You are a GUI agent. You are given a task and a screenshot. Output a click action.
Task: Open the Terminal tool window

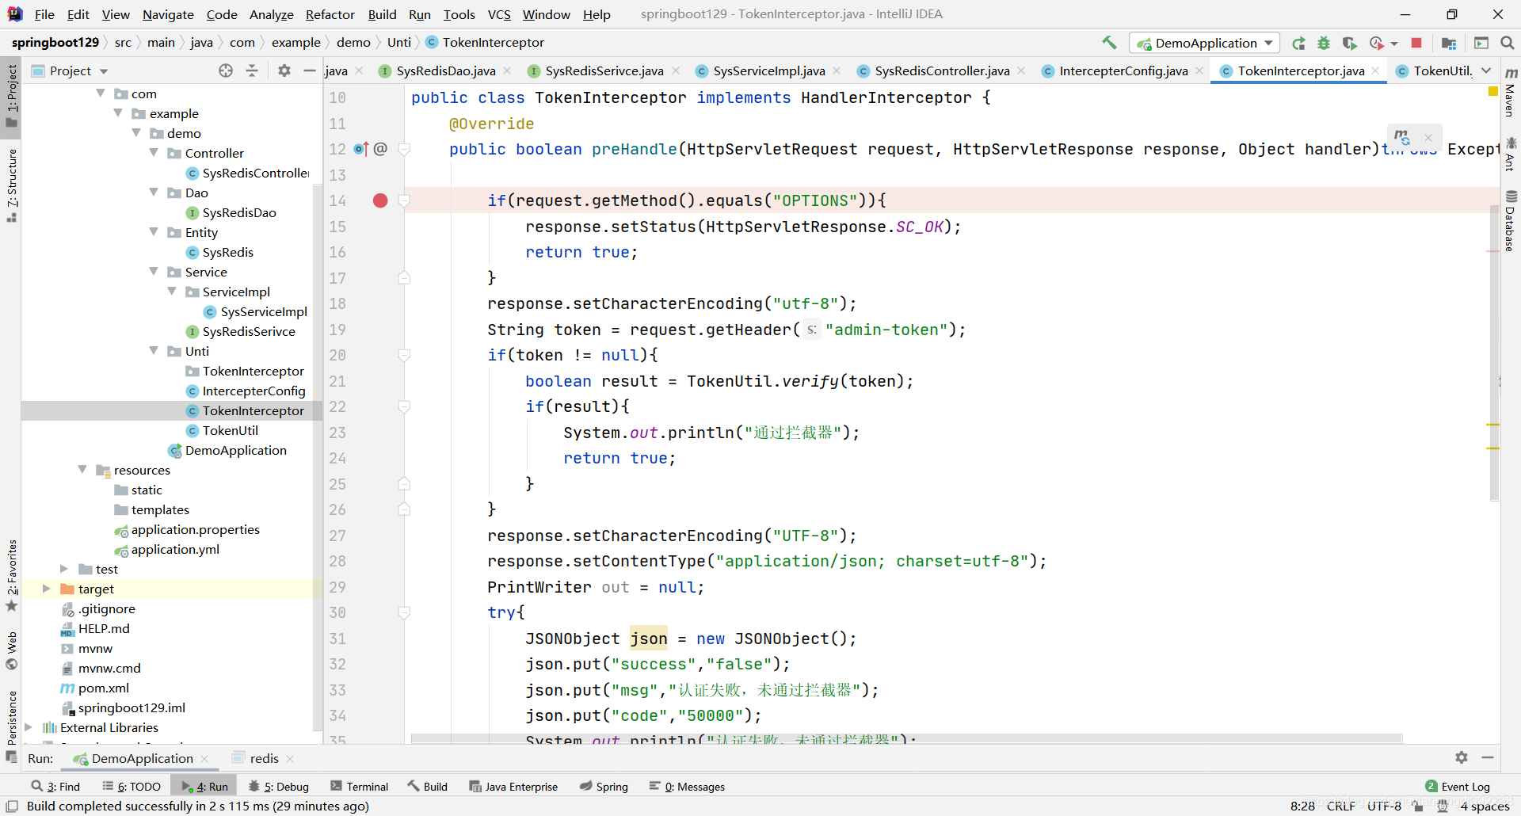(x=360, y=787)
